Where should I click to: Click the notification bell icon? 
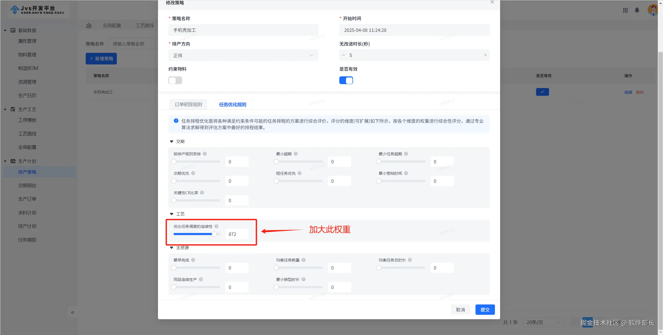[x=637, y=10]
